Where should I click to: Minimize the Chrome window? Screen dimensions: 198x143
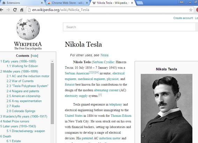tap(190, 2)
